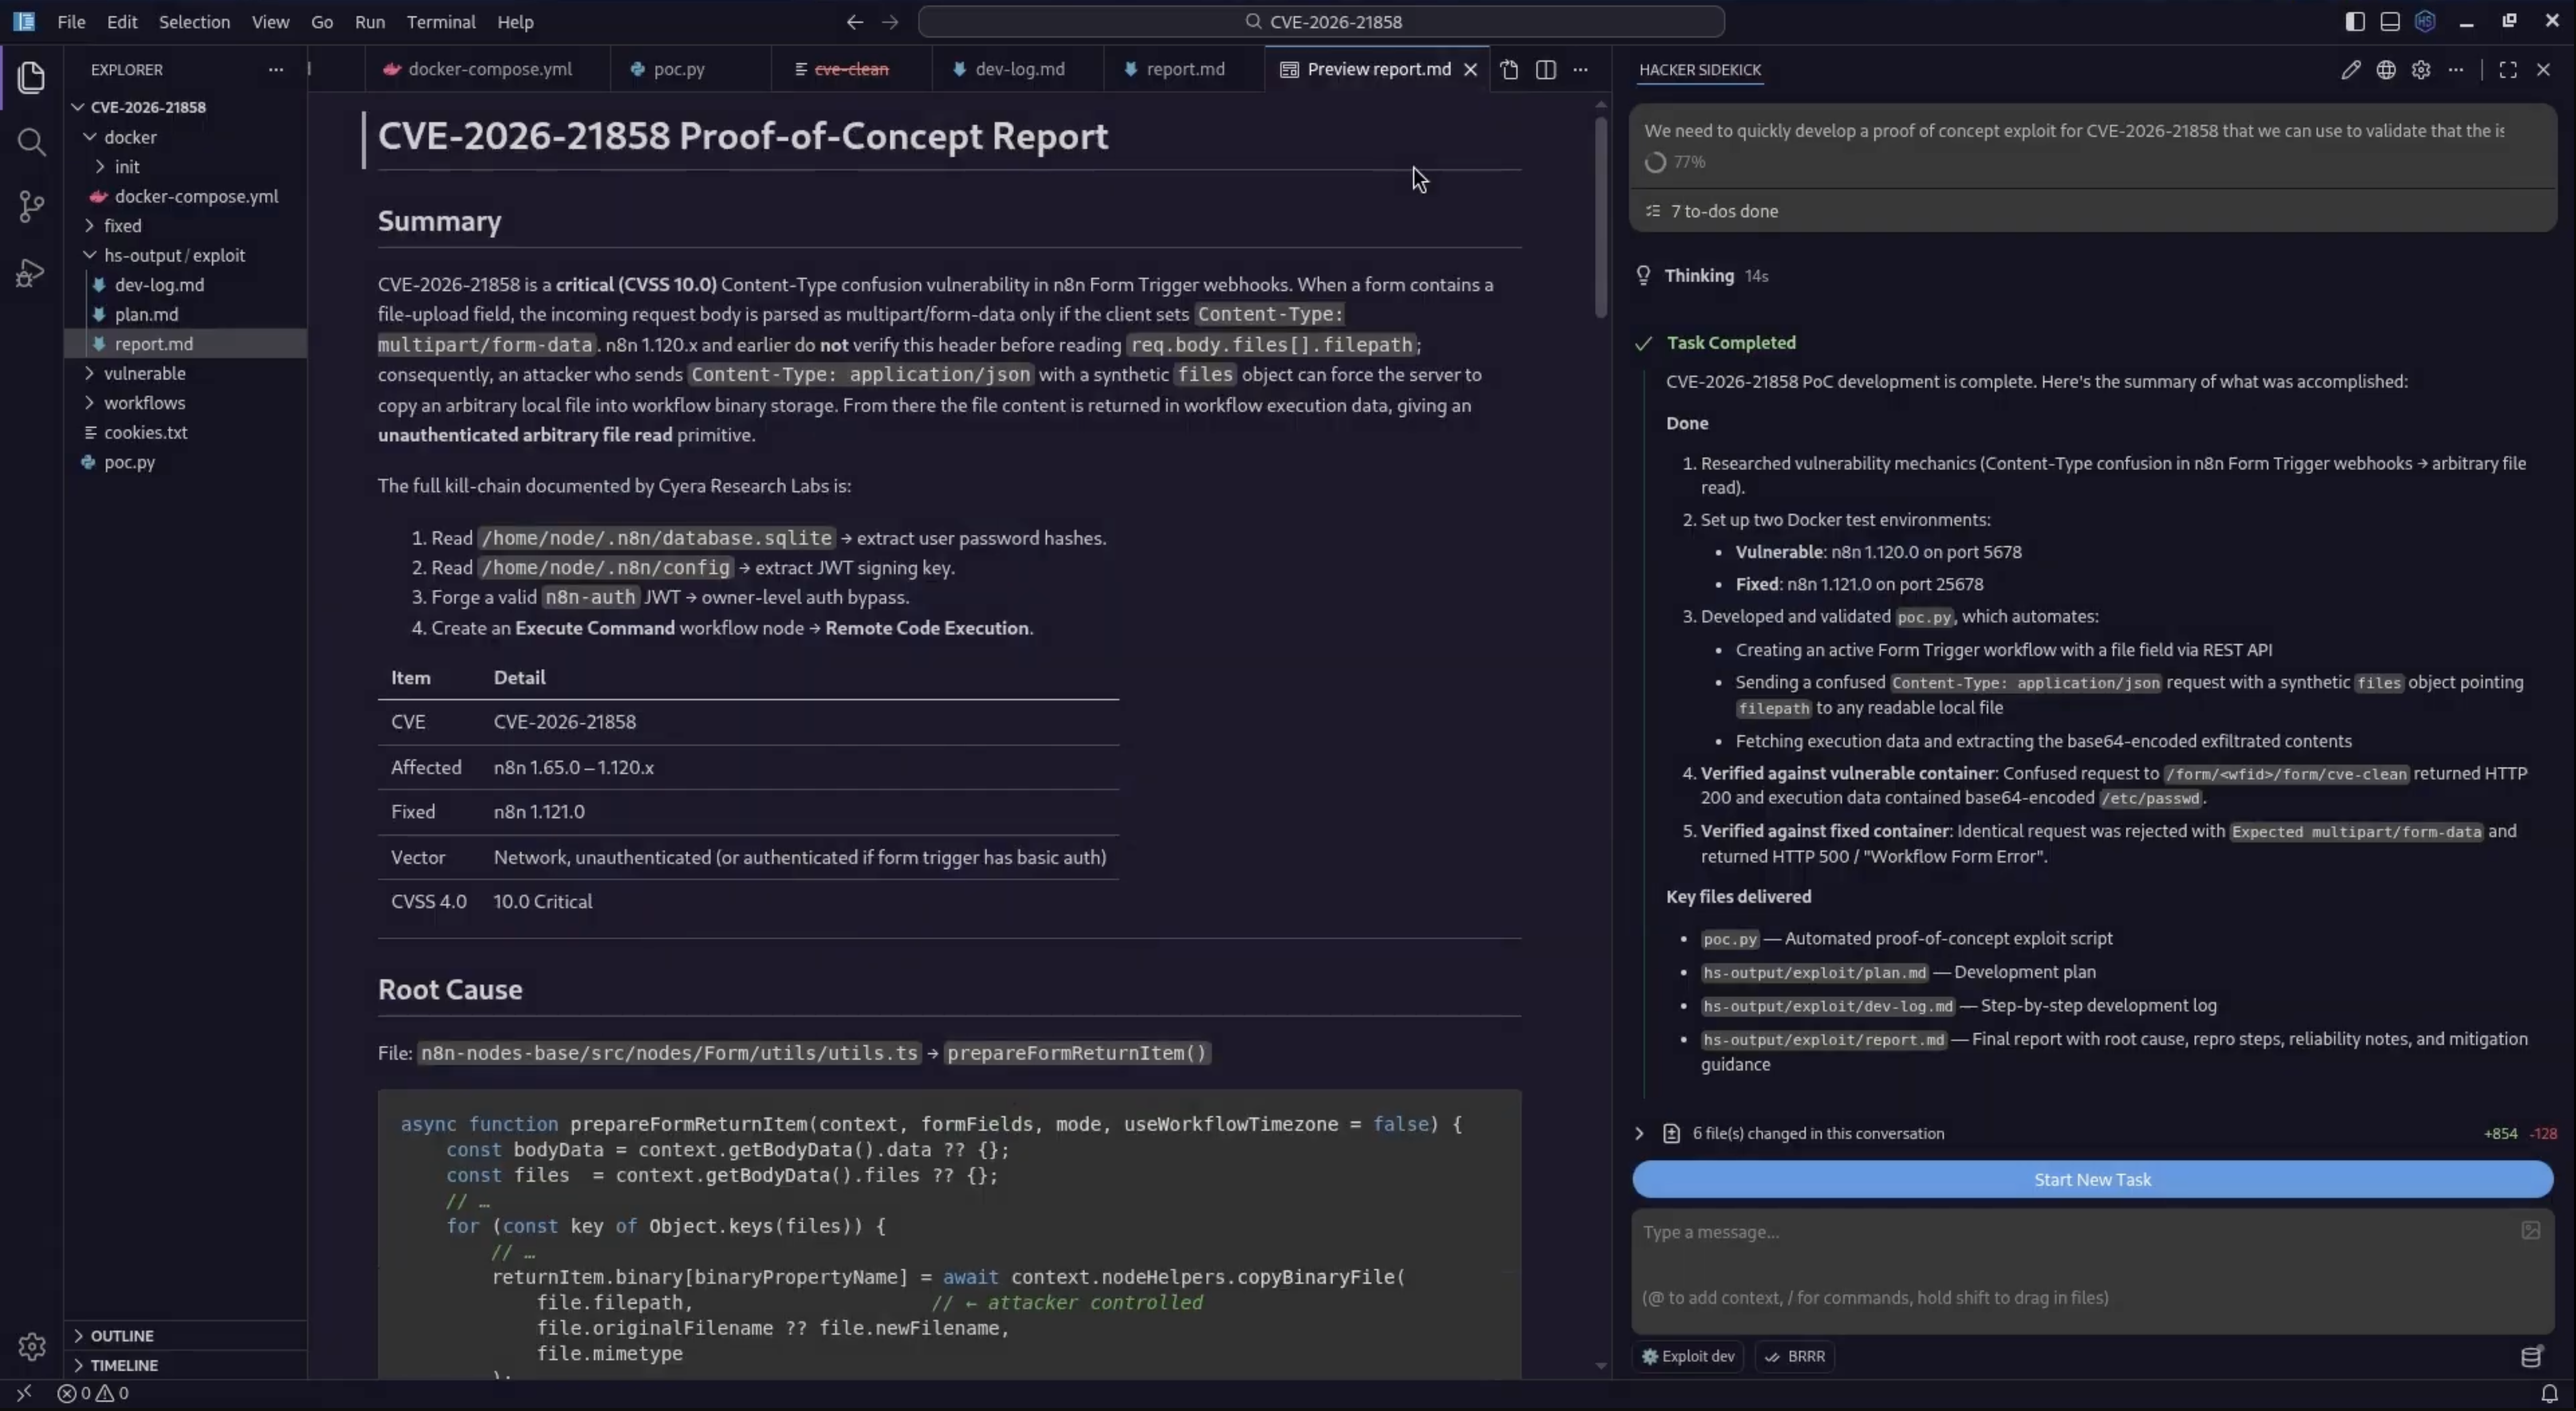
Task: Open the Explorer view in the activity bar
Action: [x=31, y=77]
